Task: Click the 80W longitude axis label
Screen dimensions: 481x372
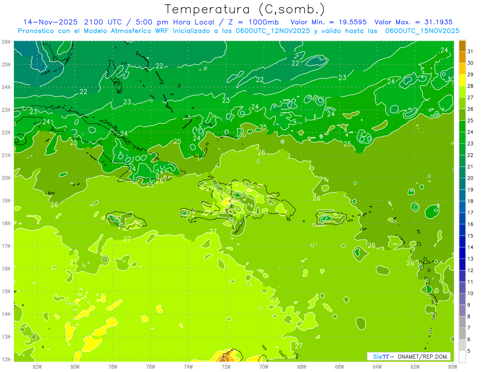Action: pos(75,366)
